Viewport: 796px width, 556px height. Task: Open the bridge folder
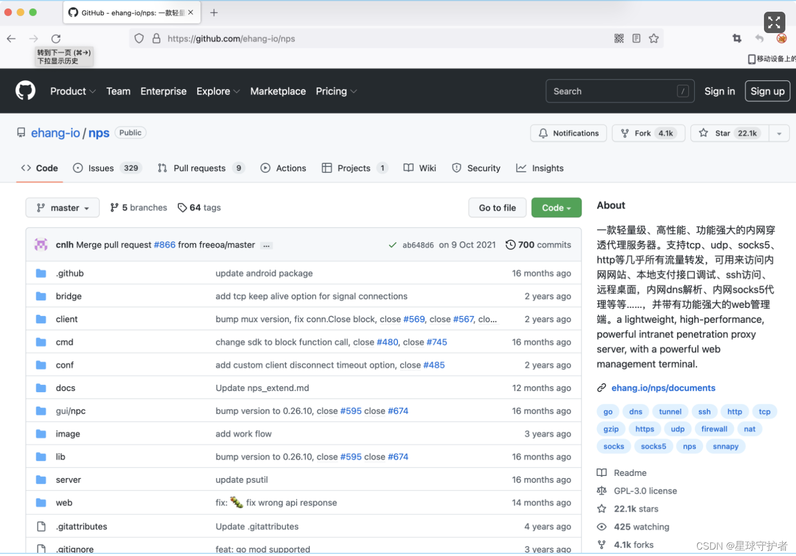click(x=69, y=296)
